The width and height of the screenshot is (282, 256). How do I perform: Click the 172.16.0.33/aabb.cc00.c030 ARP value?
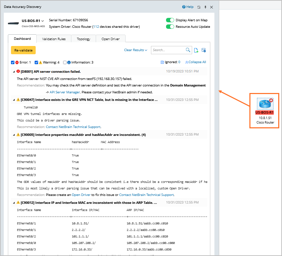click(149, 249)
